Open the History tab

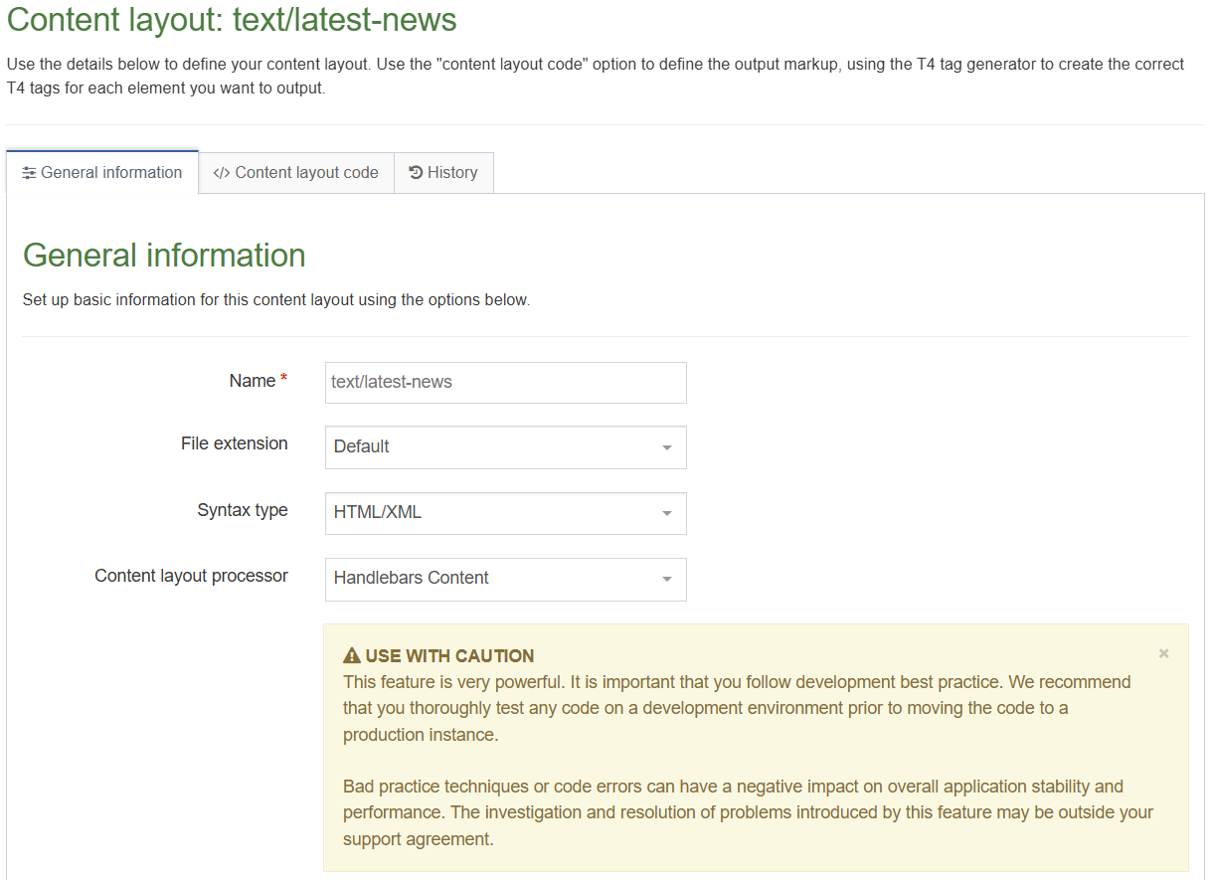click(443, 172)
